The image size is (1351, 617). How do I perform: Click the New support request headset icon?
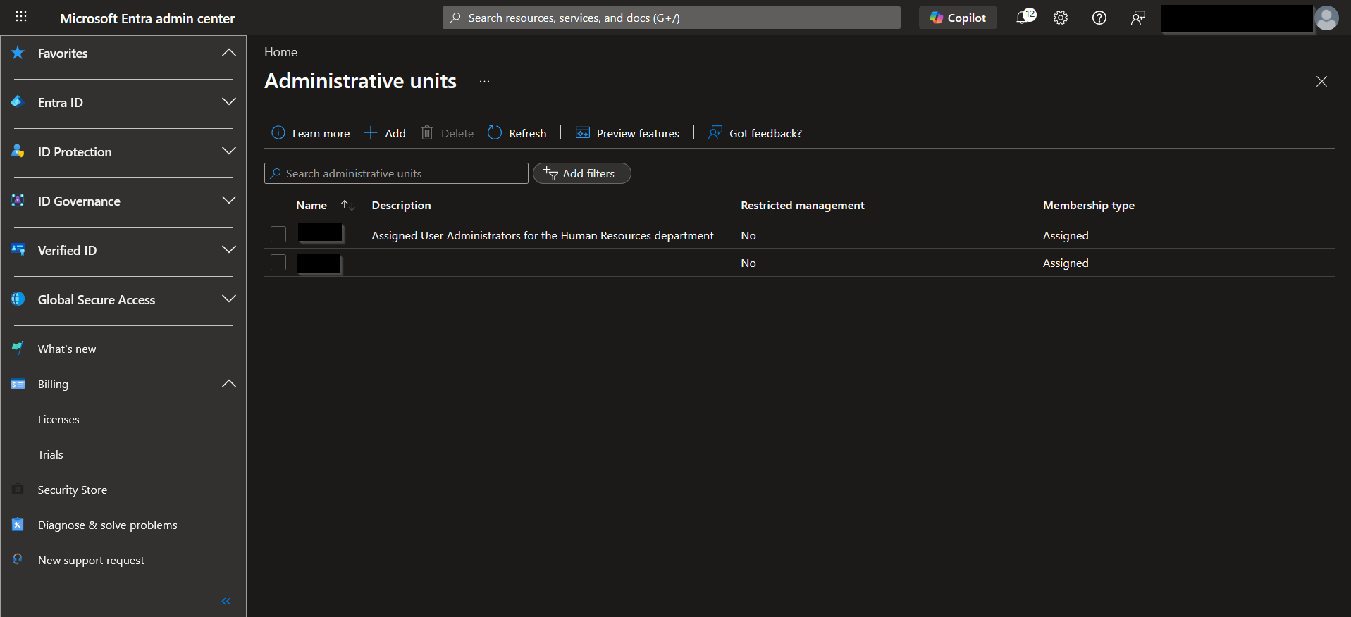point(18,559)
